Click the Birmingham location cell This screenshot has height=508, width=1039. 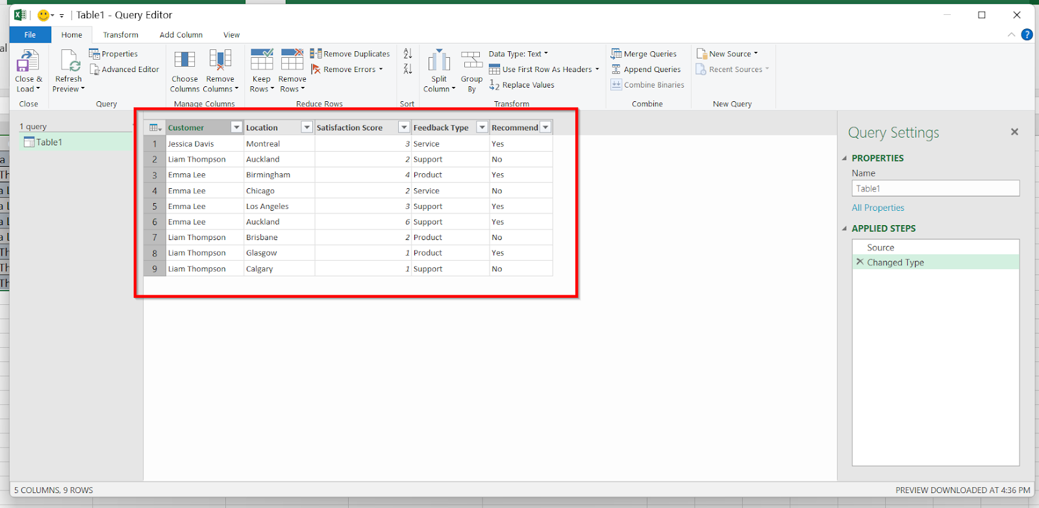pyautogui.click(x=279, y=175)
